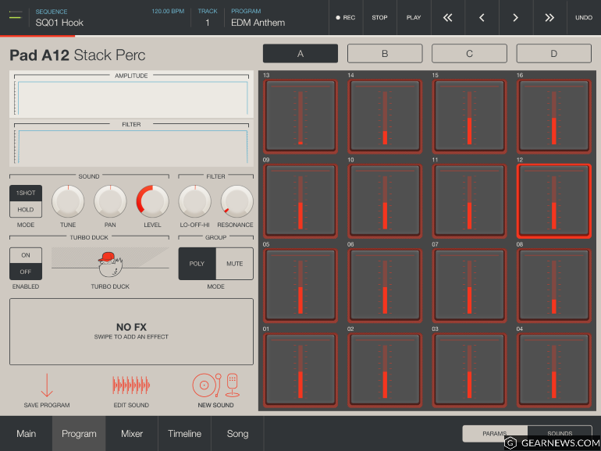The width and height of the screenshot is (601, 451).
Task: Tap drum pad 04
Action: (x=554, y=370)
